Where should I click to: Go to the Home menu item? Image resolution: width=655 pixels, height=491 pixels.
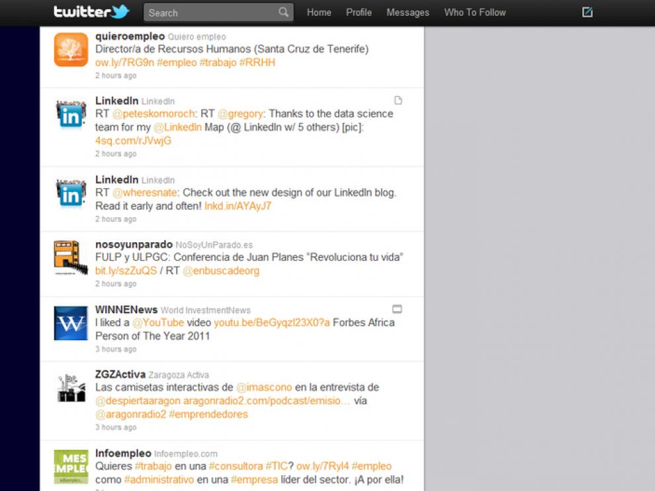[319, 13]
